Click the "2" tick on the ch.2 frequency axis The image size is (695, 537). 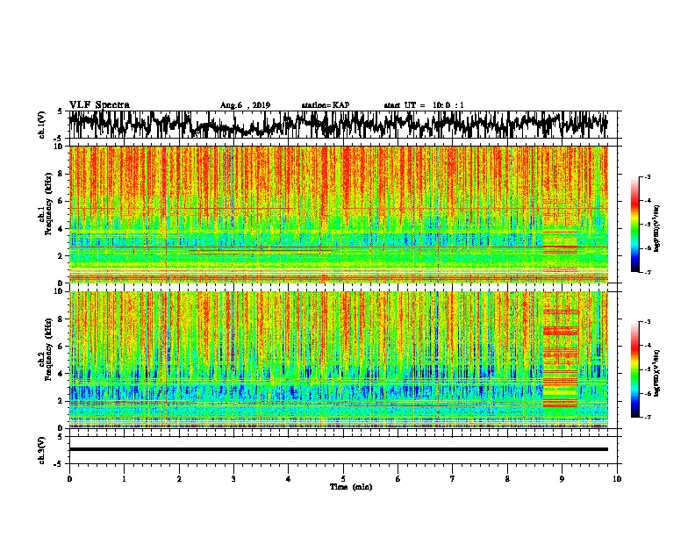(62, 401)
